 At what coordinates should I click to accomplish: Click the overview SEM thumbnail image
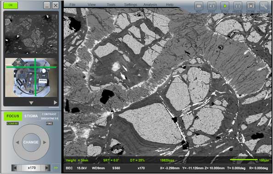31,34
